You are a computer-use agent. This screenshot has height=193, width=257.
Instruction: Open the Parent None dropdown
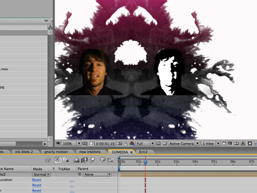97,174
